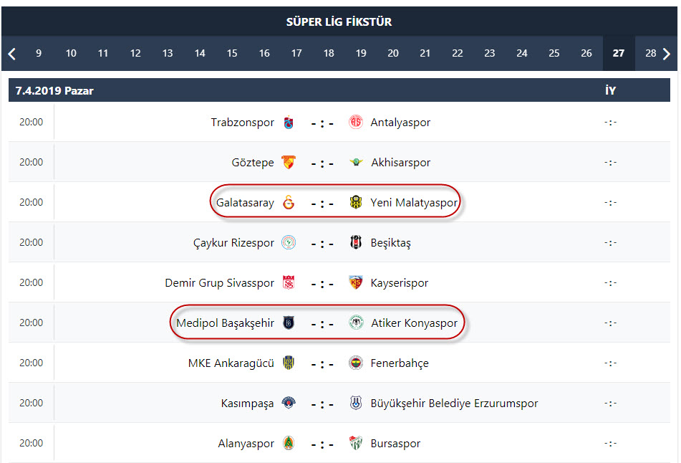Image resolution: width=681 pixels, height=463 pixels.
Task: Click the Fenerbahçe club badge
Action: click(x=356, y=363)
